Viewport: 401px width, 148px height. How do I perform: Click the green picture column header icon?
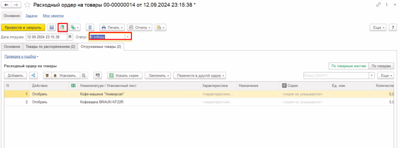[73, 86]
